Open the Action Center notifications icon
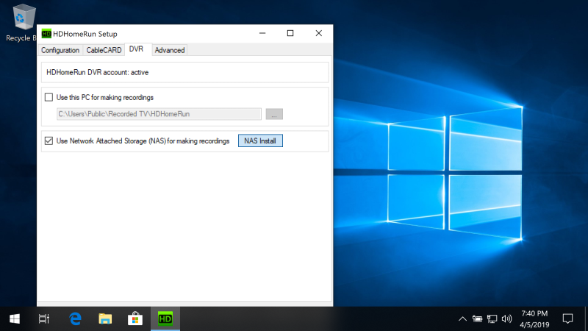Viewport: 588px width, 331px height. click(x=567, y=319)
